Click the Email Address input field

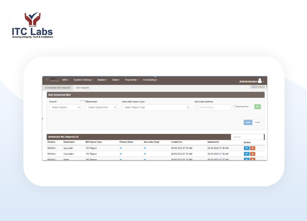(x=214, y=108)
